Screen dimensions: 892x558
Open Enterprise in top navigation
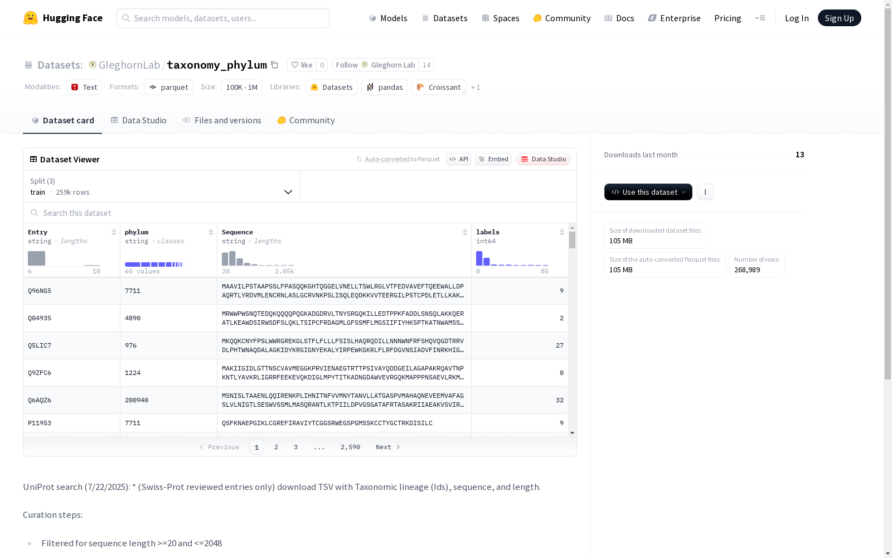(x=674, y=18)
